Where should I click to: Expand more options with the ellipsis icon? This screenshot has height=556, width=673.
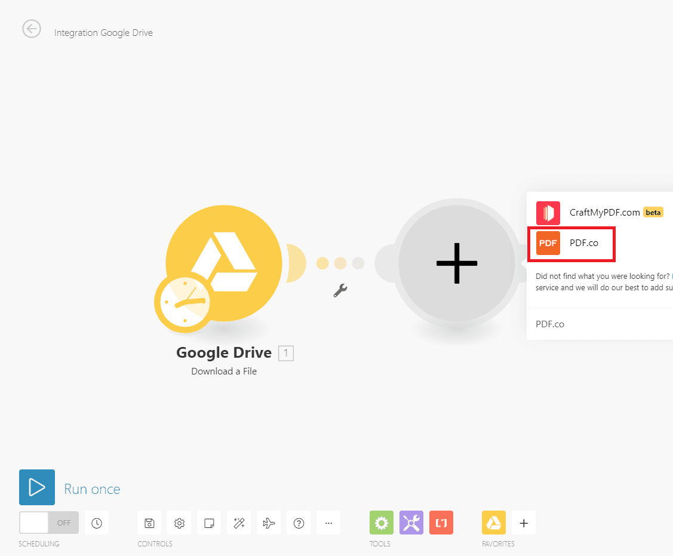click(328, 523)
